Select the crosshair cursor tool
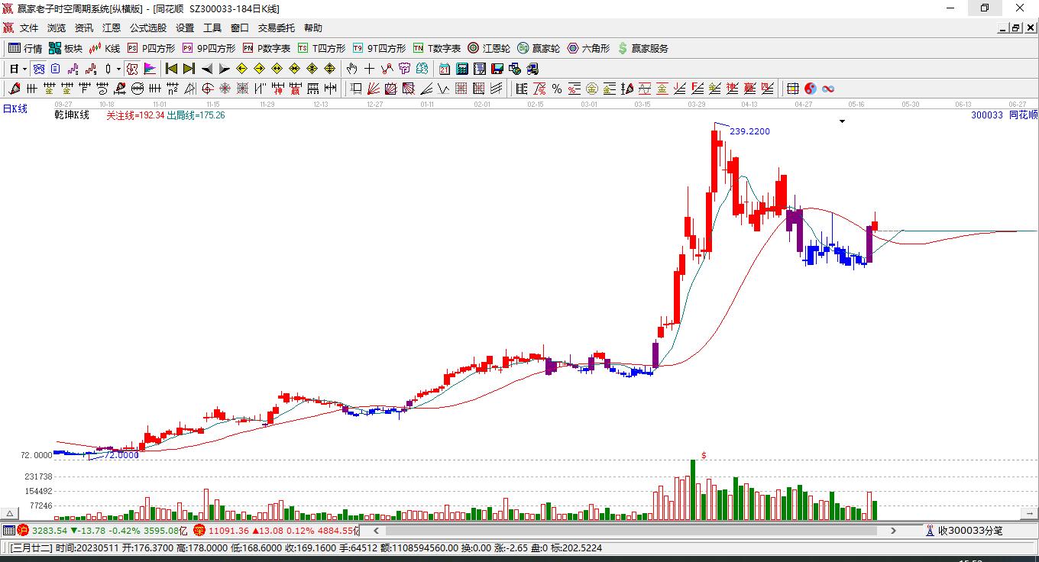This screenshot has height=562, width=1039. (370, 69)
